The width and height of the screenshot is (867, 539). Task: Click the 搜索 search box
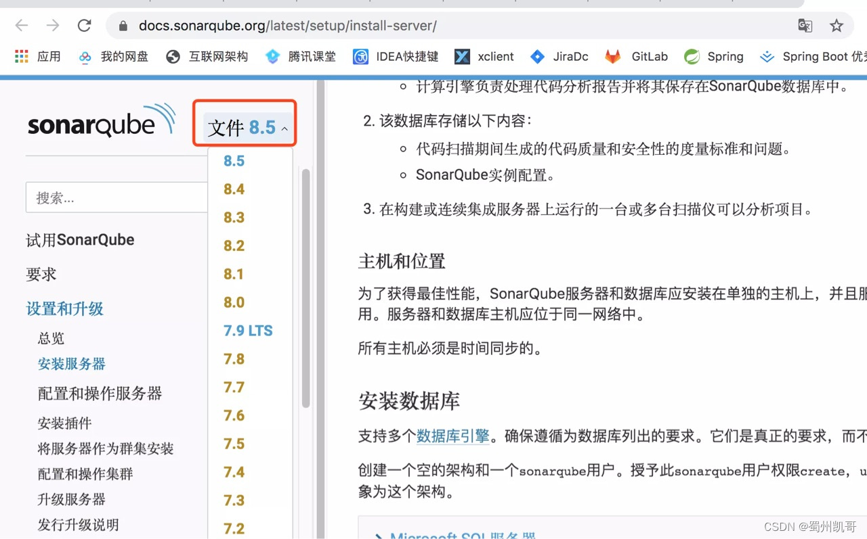[x=117, y=197]
